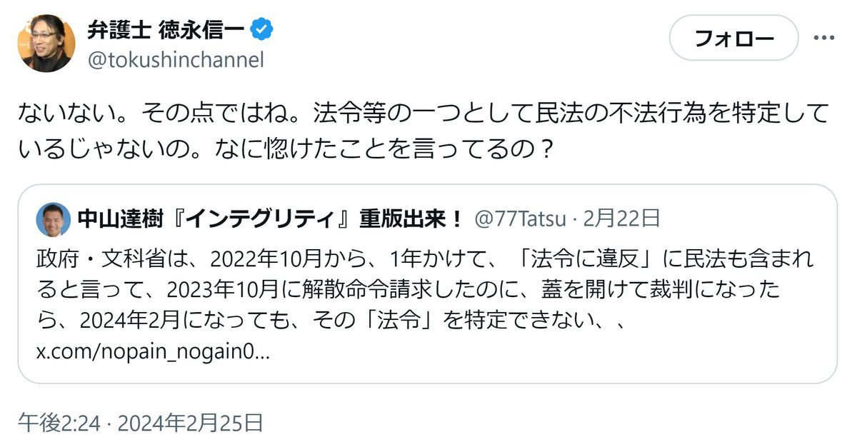This screenshot has width=857, height=447.
Task: Click the line ending 言ってるの？
Action: (x=286, y=150)
